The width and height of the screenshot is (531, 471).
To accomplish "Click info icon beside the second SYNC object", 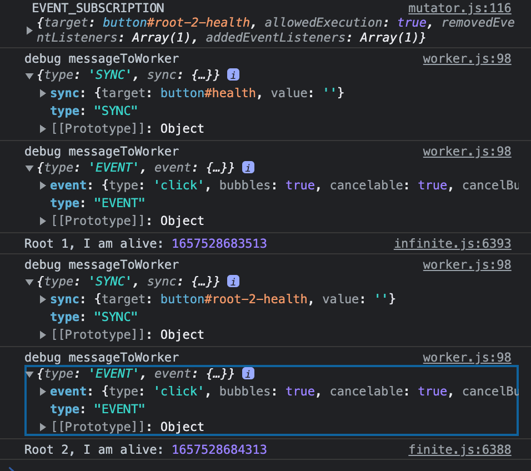I will pos(233,281).
